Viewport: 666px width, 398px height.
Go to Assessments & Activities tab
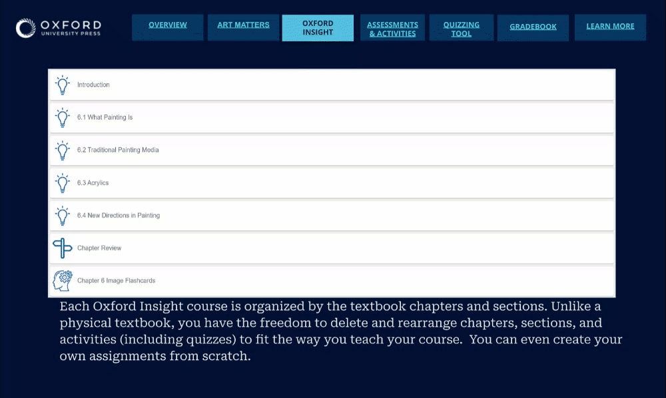392,29
